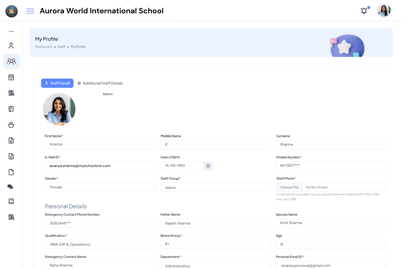This screenshot has height=269, width=401.
Task: Open the hamburger menu next to school logo
Action: coord(30,11)
